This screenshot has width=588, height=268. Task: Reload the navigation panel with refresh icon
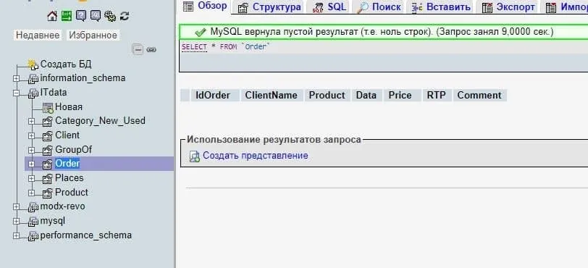tap(125, 16)
